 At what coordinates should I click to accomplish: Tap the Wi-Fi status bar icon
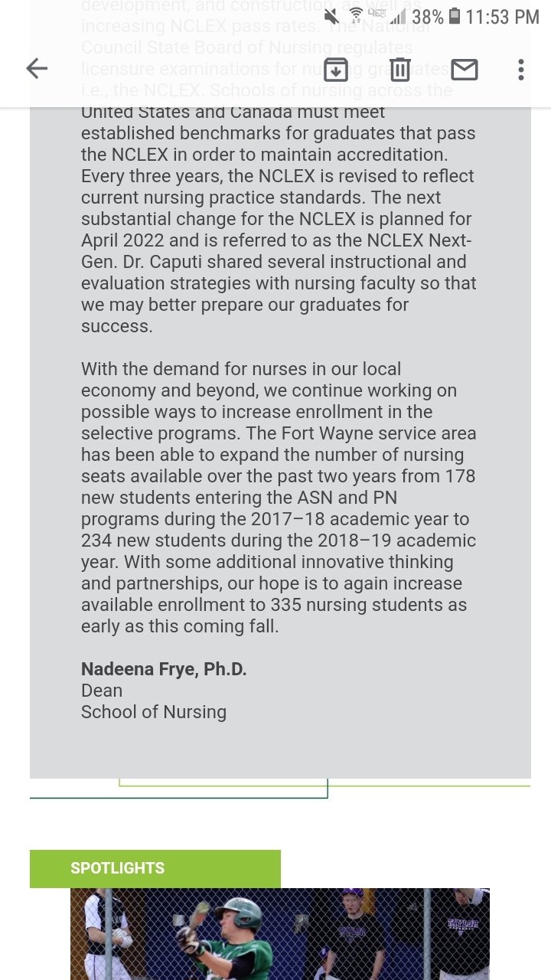(356, 16)
